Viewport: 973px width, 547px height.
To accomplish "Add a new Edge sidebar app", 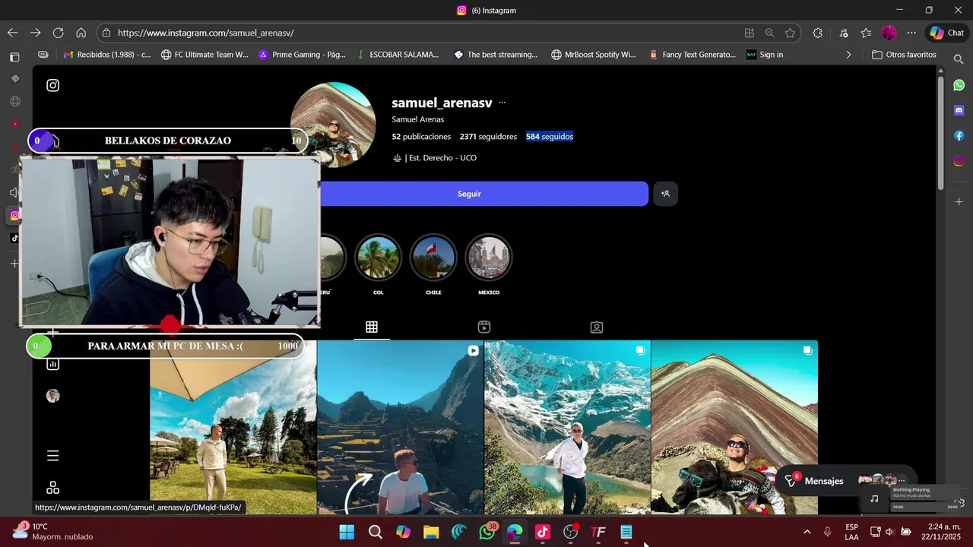I will pyautogui.click(x=959, y=202).
